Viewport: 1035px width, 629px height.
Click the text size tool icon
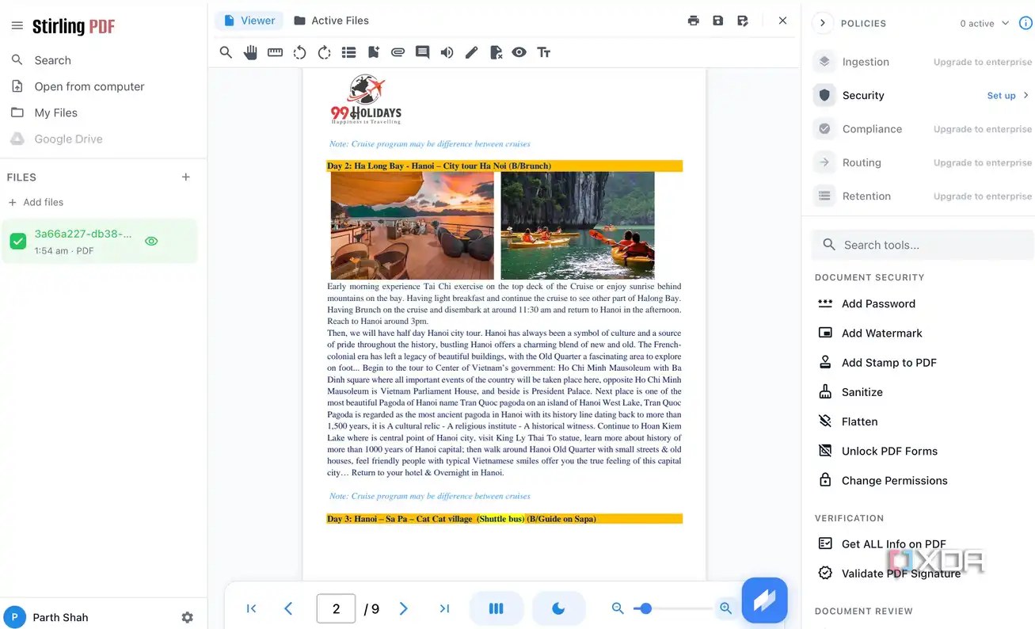pos(543,52)
